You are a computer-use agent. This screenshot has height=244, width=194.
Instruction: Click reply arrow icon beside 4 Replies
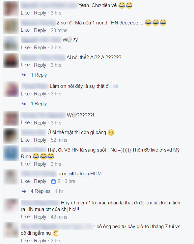click(24, 191)
